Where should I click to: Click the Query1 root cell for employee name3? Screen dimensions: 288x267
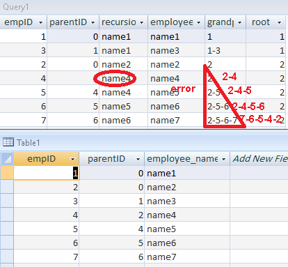[x=266, y=50]
